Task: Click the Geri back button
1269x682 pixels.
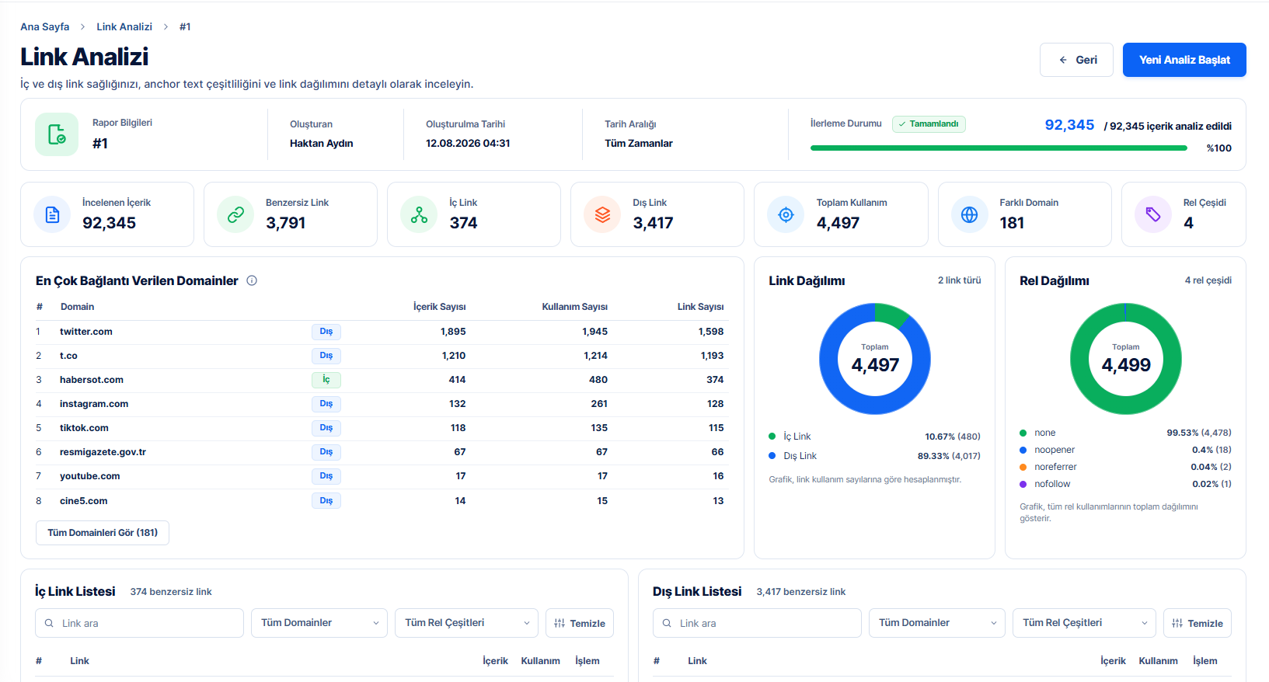Action: (1076, 60)
